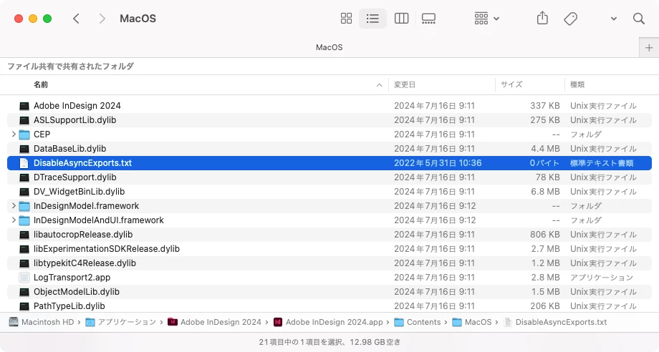The height and width of the screenshot is (352, 659).
Task: Select the libExperimentationSDKRelease.dylib file icon
Action: point(24,249)
